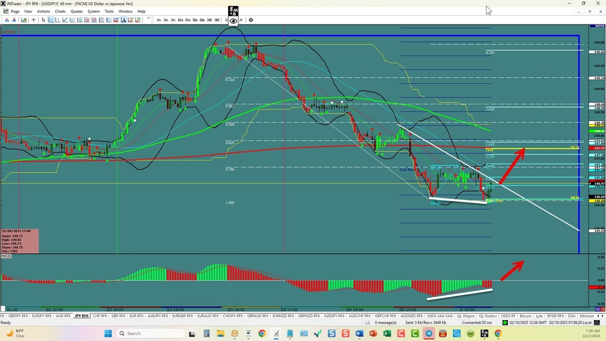Select the 240 minute timeframe button
The height and width of the screenshot is (341, 606).
pos(209,20)
